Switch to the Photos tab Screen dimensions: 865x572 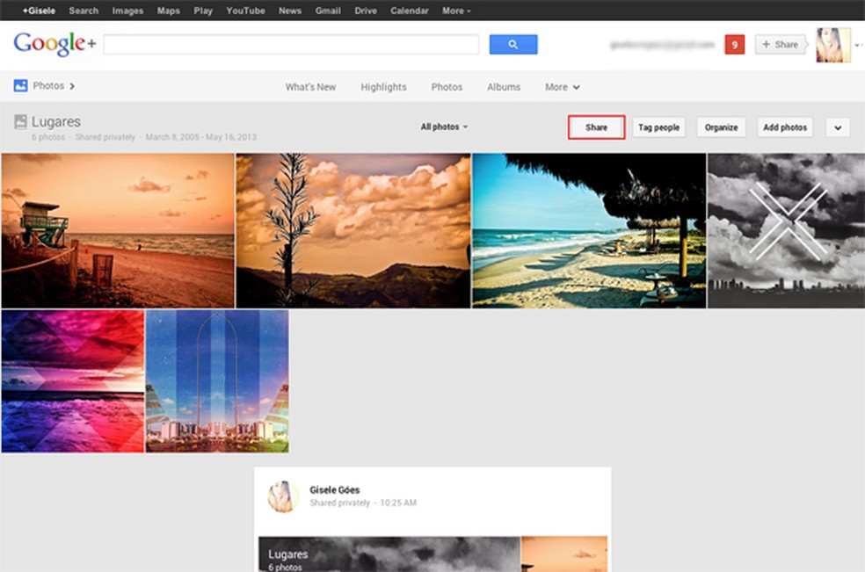(447, 87)
